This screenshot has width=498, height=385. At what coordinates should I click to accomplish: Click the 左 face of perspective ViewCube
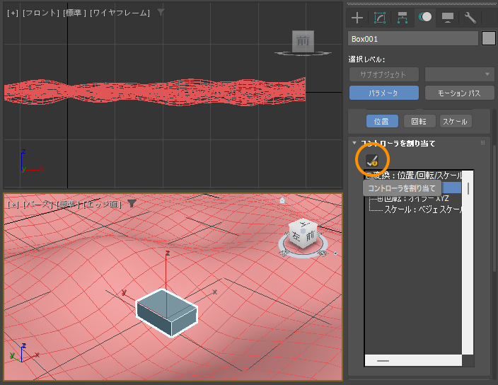296,236
